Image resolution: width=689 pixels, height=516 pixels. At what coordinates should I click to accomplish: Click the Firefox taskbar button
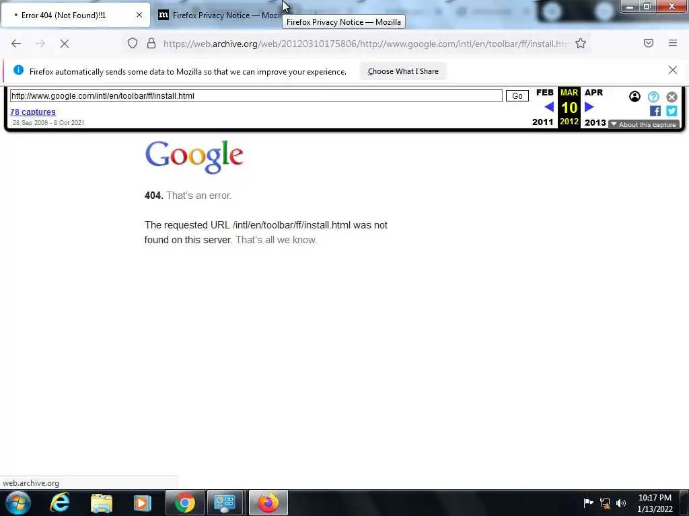click(x=268, y=503)
